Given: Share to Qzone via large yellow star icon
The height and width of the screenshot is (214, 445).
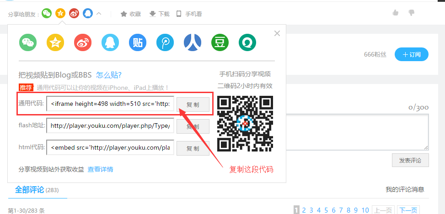Looking at the screenshot, I should pos(55,42).
